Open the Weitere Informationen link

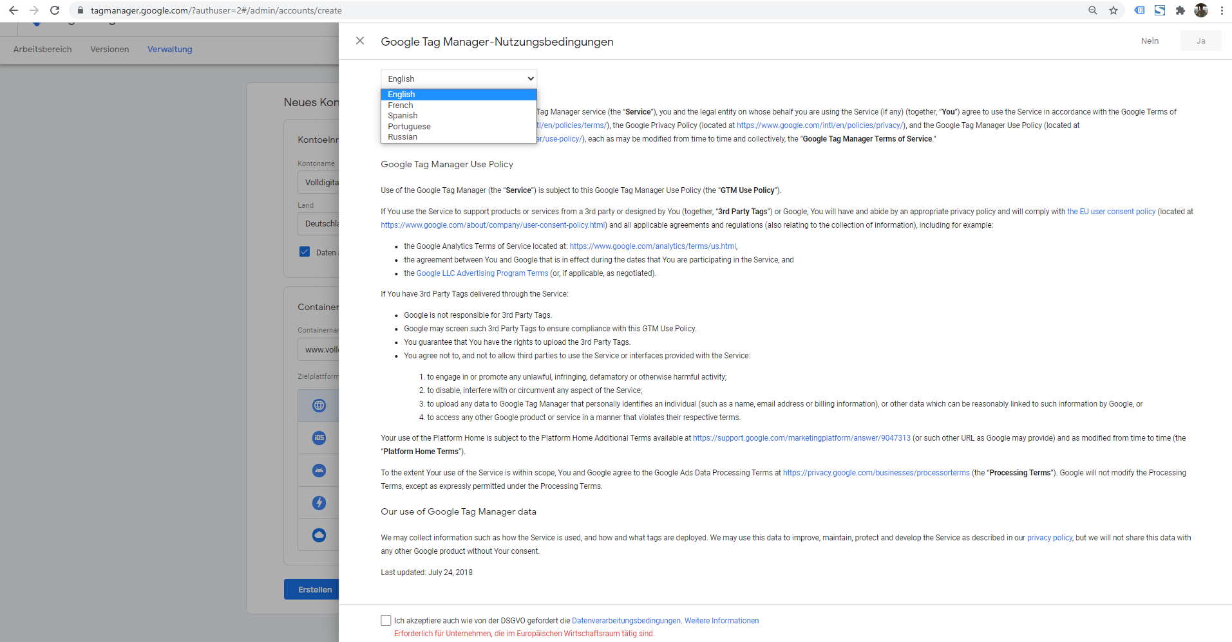[721, 621]
